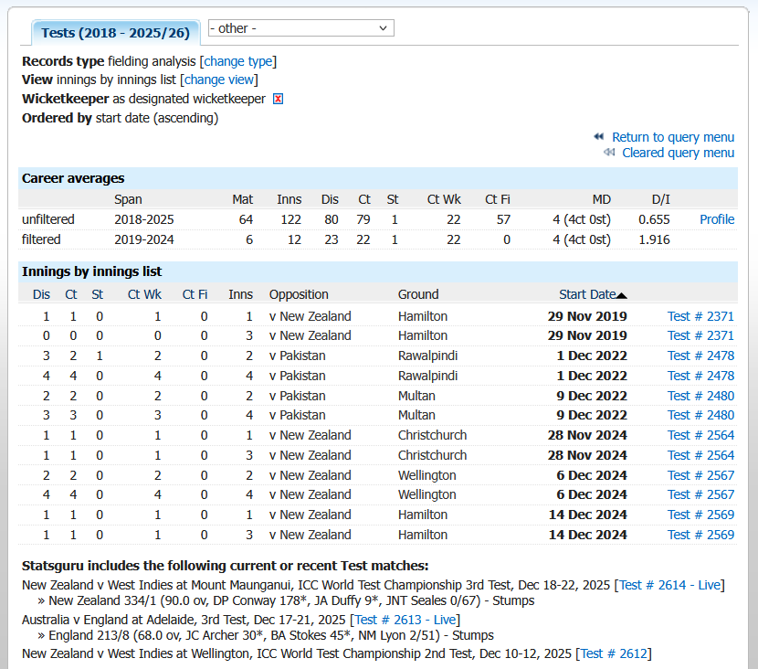Sort the list by Dis column header
Screen dimensions: 758x669
point(42,294)
